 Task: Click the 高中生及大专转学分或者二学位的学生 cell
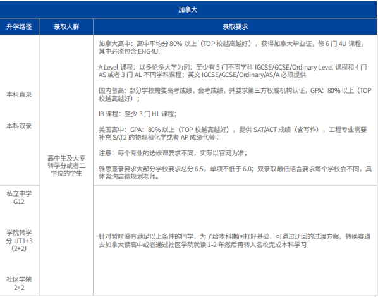tap(66, 166)
